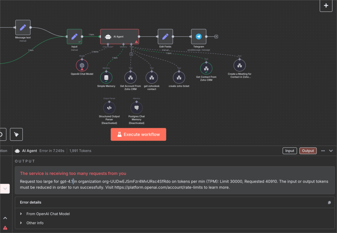Expand From OpenAI Chat Model details
Image resolution: width=337 pixels, height=233 pixels.
coord(45,214)
